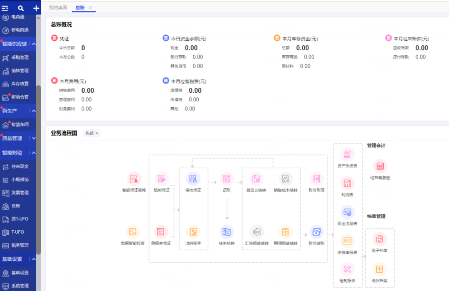Image resolution: width=449 pixels, height=291 pixels.
Task: Open the 记账 posting icon
Action: (227, 179)
